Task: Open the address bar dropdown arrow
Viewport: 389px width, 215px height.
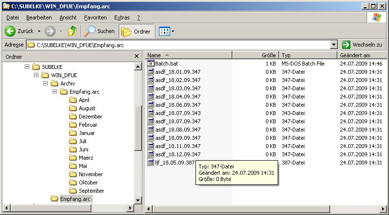Action: 334,45
